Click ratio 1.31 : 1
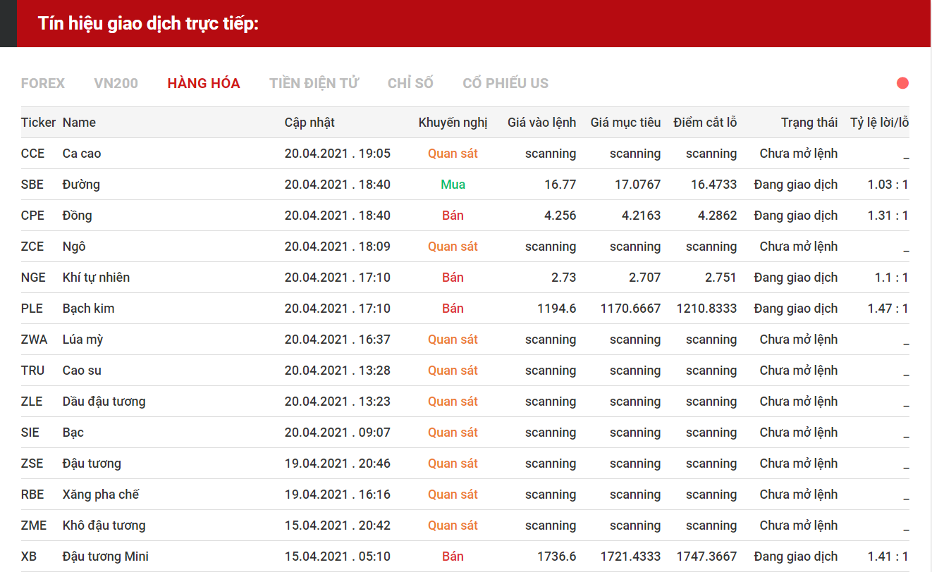The width and height of the screenshot is (932, 572). tap(888, 216)
